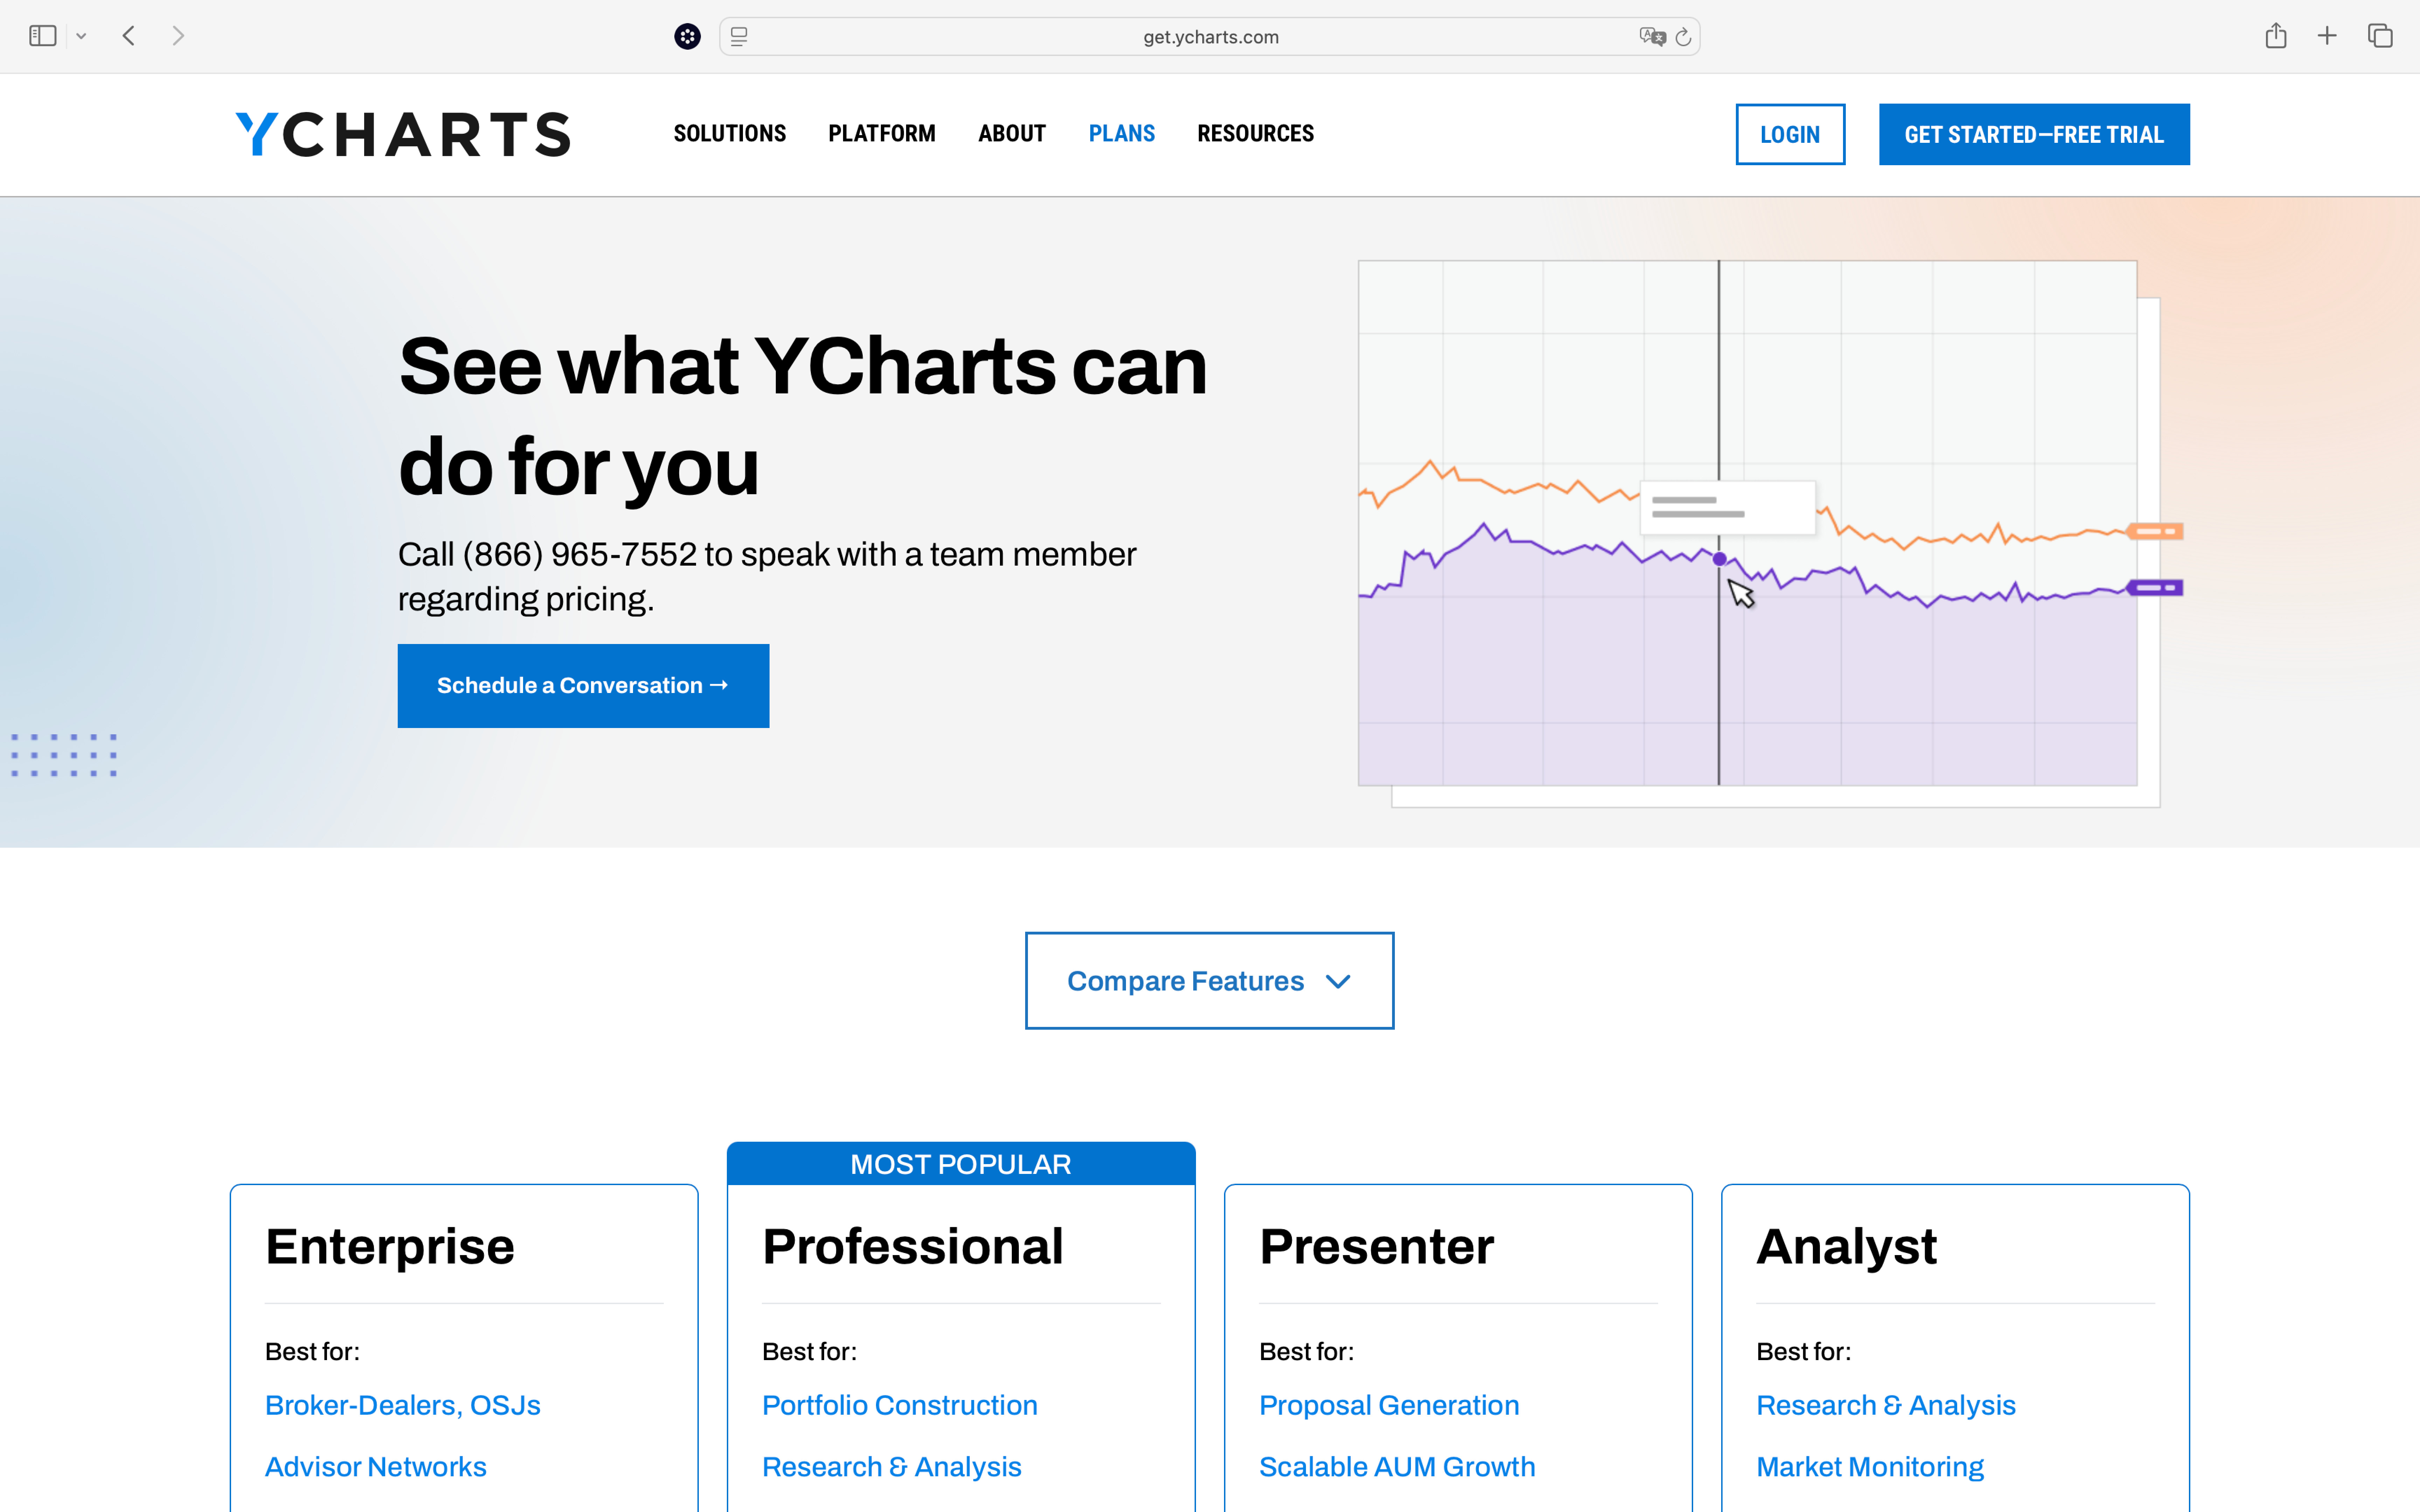Open a new tab with plus icon
The width and height of the screenshot is (2420, 1512).
click(2327, 36)
